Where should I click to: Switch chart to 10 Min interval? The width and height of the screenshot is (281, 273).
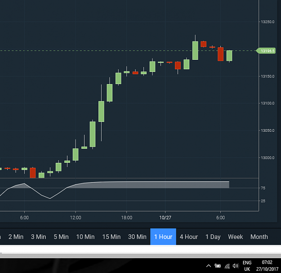85,237
